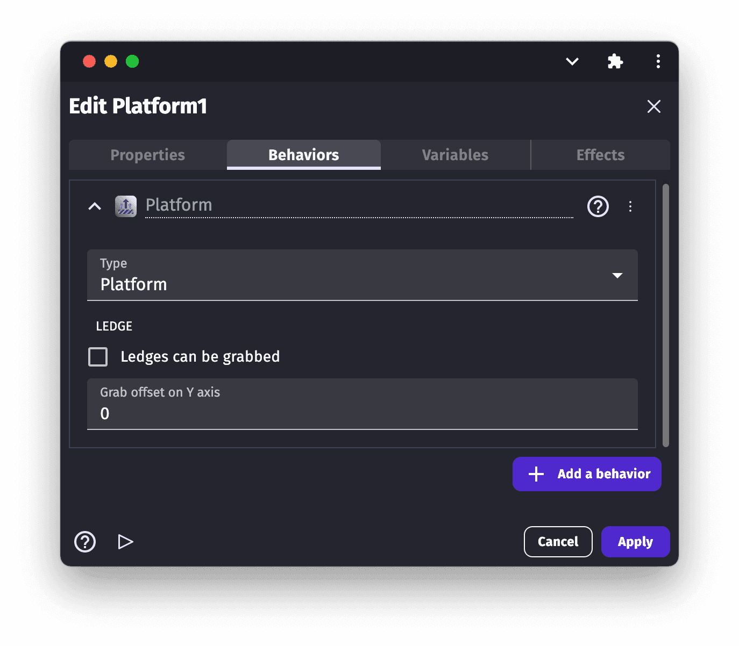Screen dimensions: 739x646
Task: Click the play preview triangle icon
Action: pyautogui.click(x=125, y=542)
